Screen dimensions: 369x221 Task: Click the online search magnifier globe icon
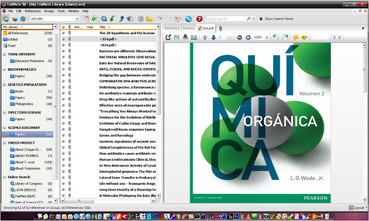pos(104,19)
